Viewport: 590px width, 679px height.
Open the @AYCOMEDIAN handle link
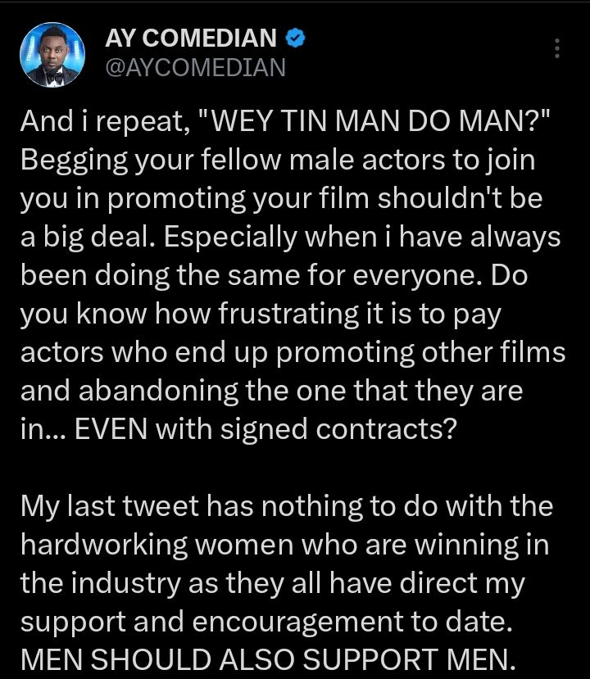click(x=195, y=66)
